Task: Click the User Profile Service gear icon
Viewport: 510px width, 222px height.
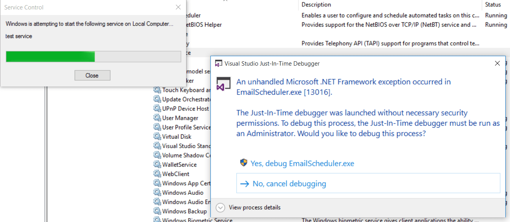Action: point(157,127)
